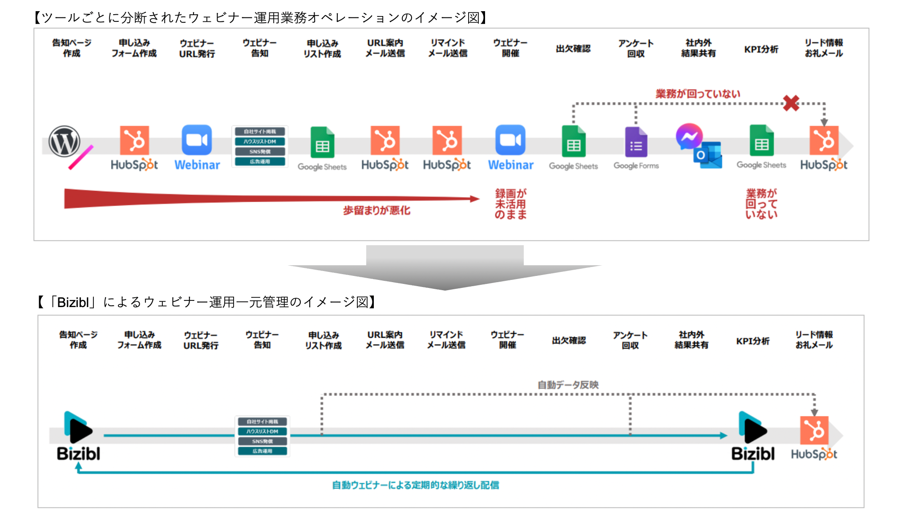Viewport: 898px width, 510px height.
Task: Click the Messenger chat icon
Action: tap(689, 137)
